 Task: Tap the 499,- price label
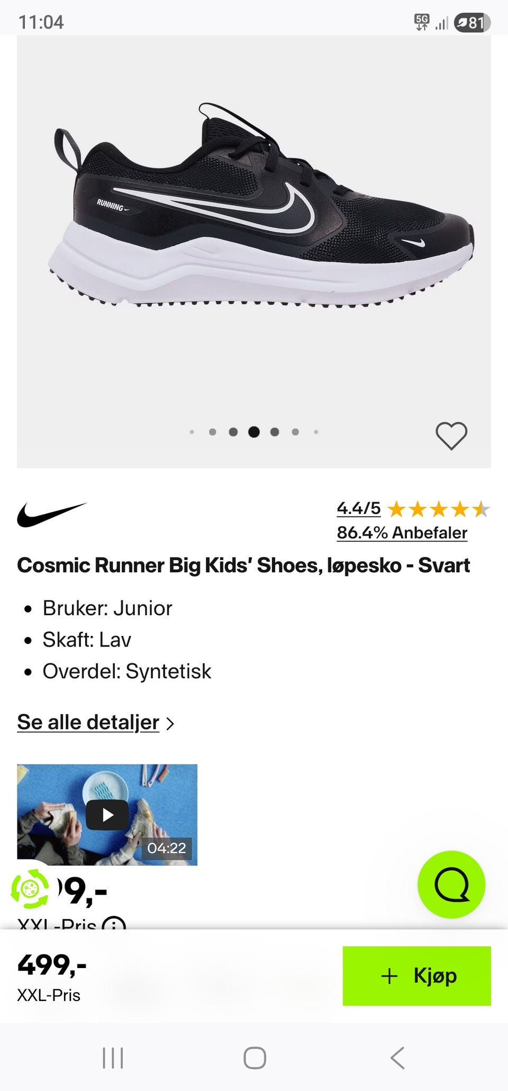52,965
